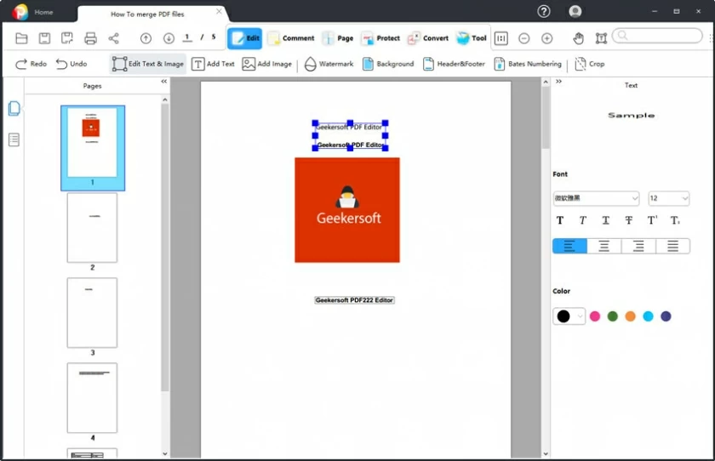Screen dimensions: 715x461
Task: Show bookmarks outline icon in sidebar
Action: coord(14,139)
